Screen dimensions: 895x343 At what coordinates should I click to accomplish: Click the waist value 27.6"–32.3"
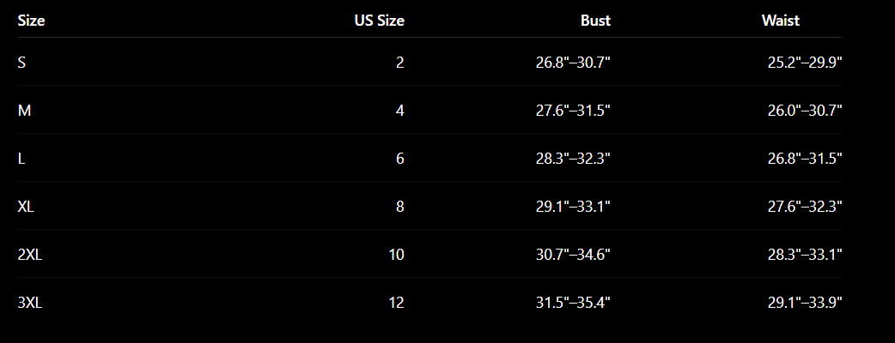(x=805, y=206)
